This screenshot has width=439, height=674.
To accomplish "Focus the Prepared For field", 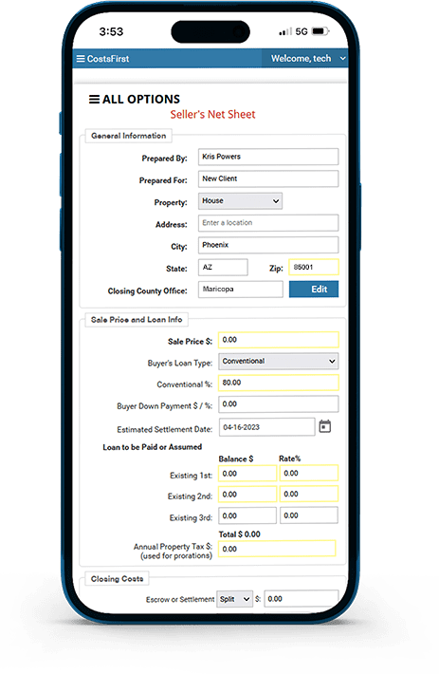I will pos(268,178).
